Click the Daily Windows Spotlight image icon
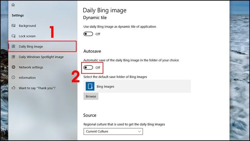This screenshot has height=141, width=250. click(13, 57)
